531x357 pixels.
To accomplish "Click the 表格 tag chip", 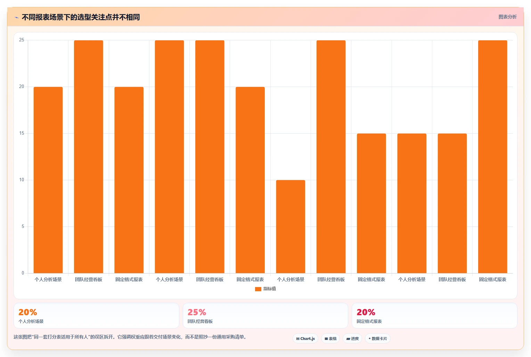I will pos(330,339).
